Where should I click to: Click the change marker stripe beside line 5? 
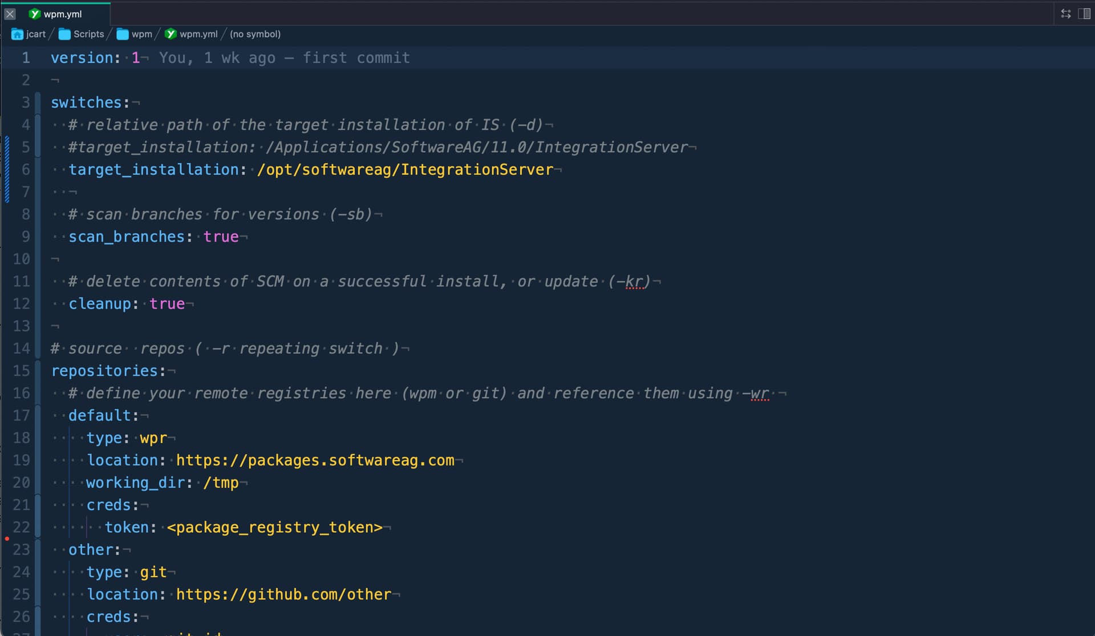(x=6, y=147)
